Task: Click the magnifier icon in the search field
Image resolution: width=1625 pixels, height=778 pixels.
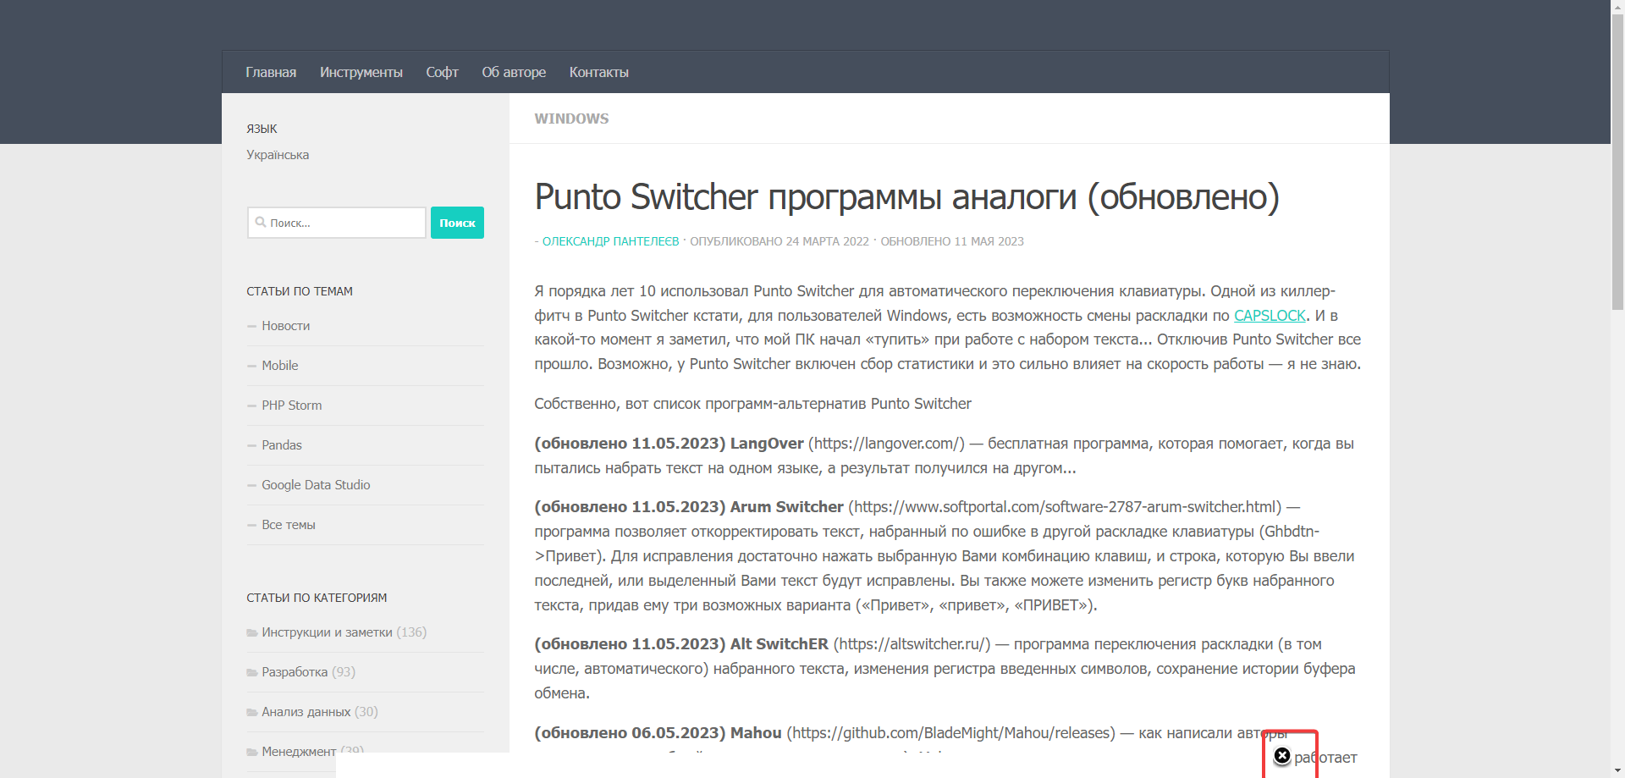Action: point(261,222)
